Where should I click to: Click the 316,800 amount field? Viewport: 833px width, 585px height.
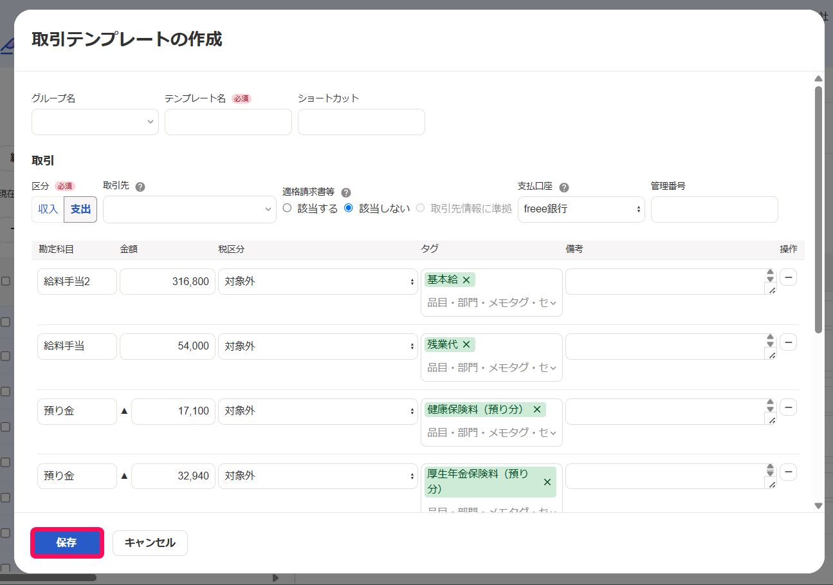[167, 281]
